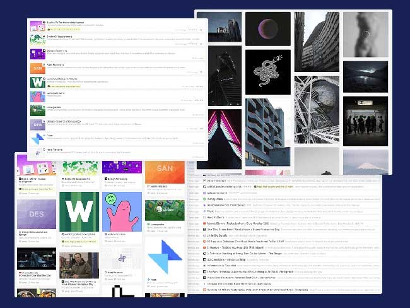Open the orange SAN icon in list view
This screenshot has height=308, width=410.
coord(37,68)
